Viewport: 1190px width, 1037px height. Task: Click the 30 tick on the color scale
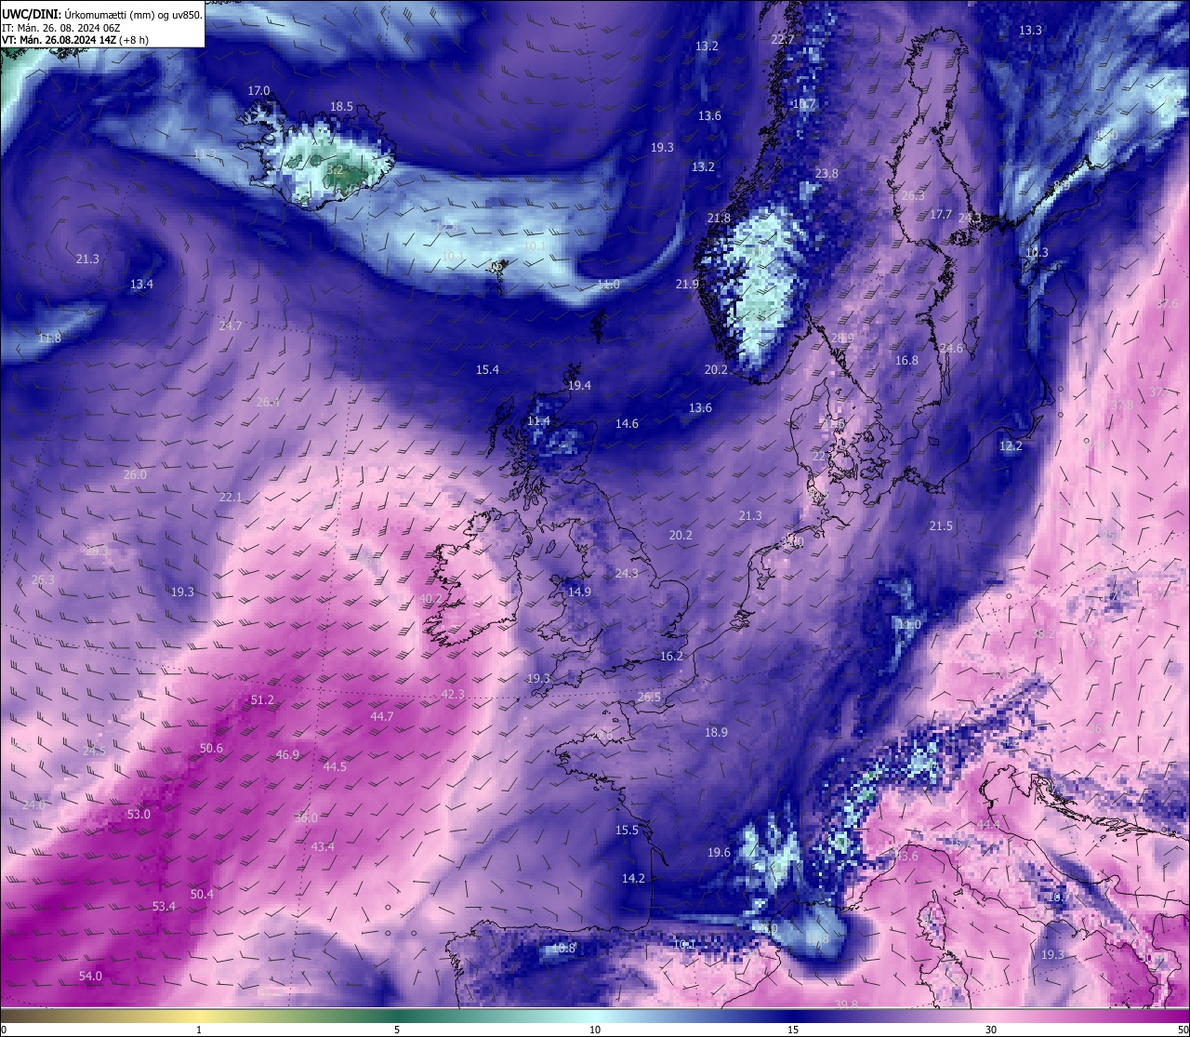(991, 1030)
